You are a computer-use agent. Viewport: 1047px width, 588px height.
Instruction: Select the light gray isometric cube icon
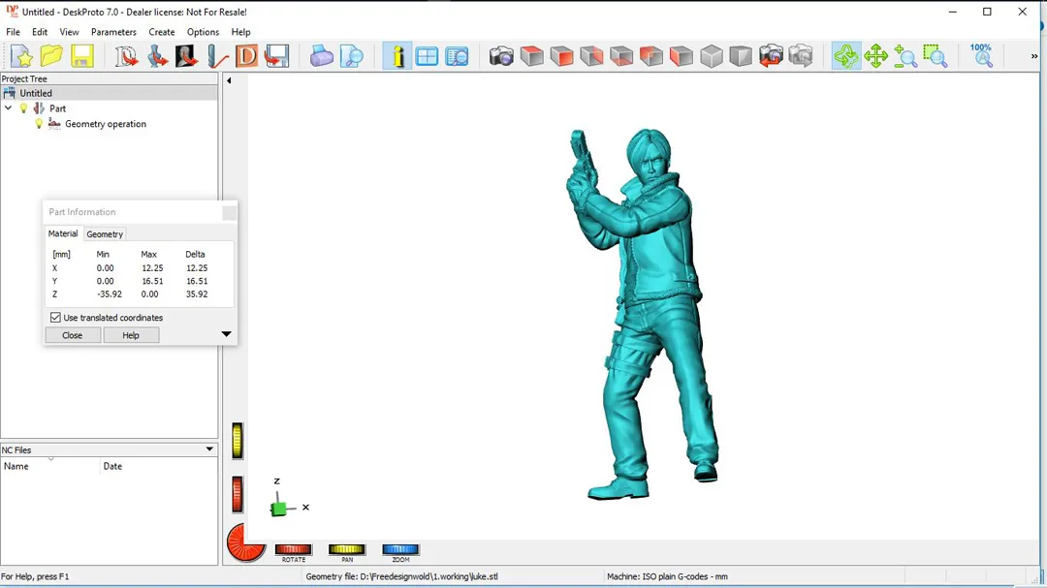tap(712, 56)
